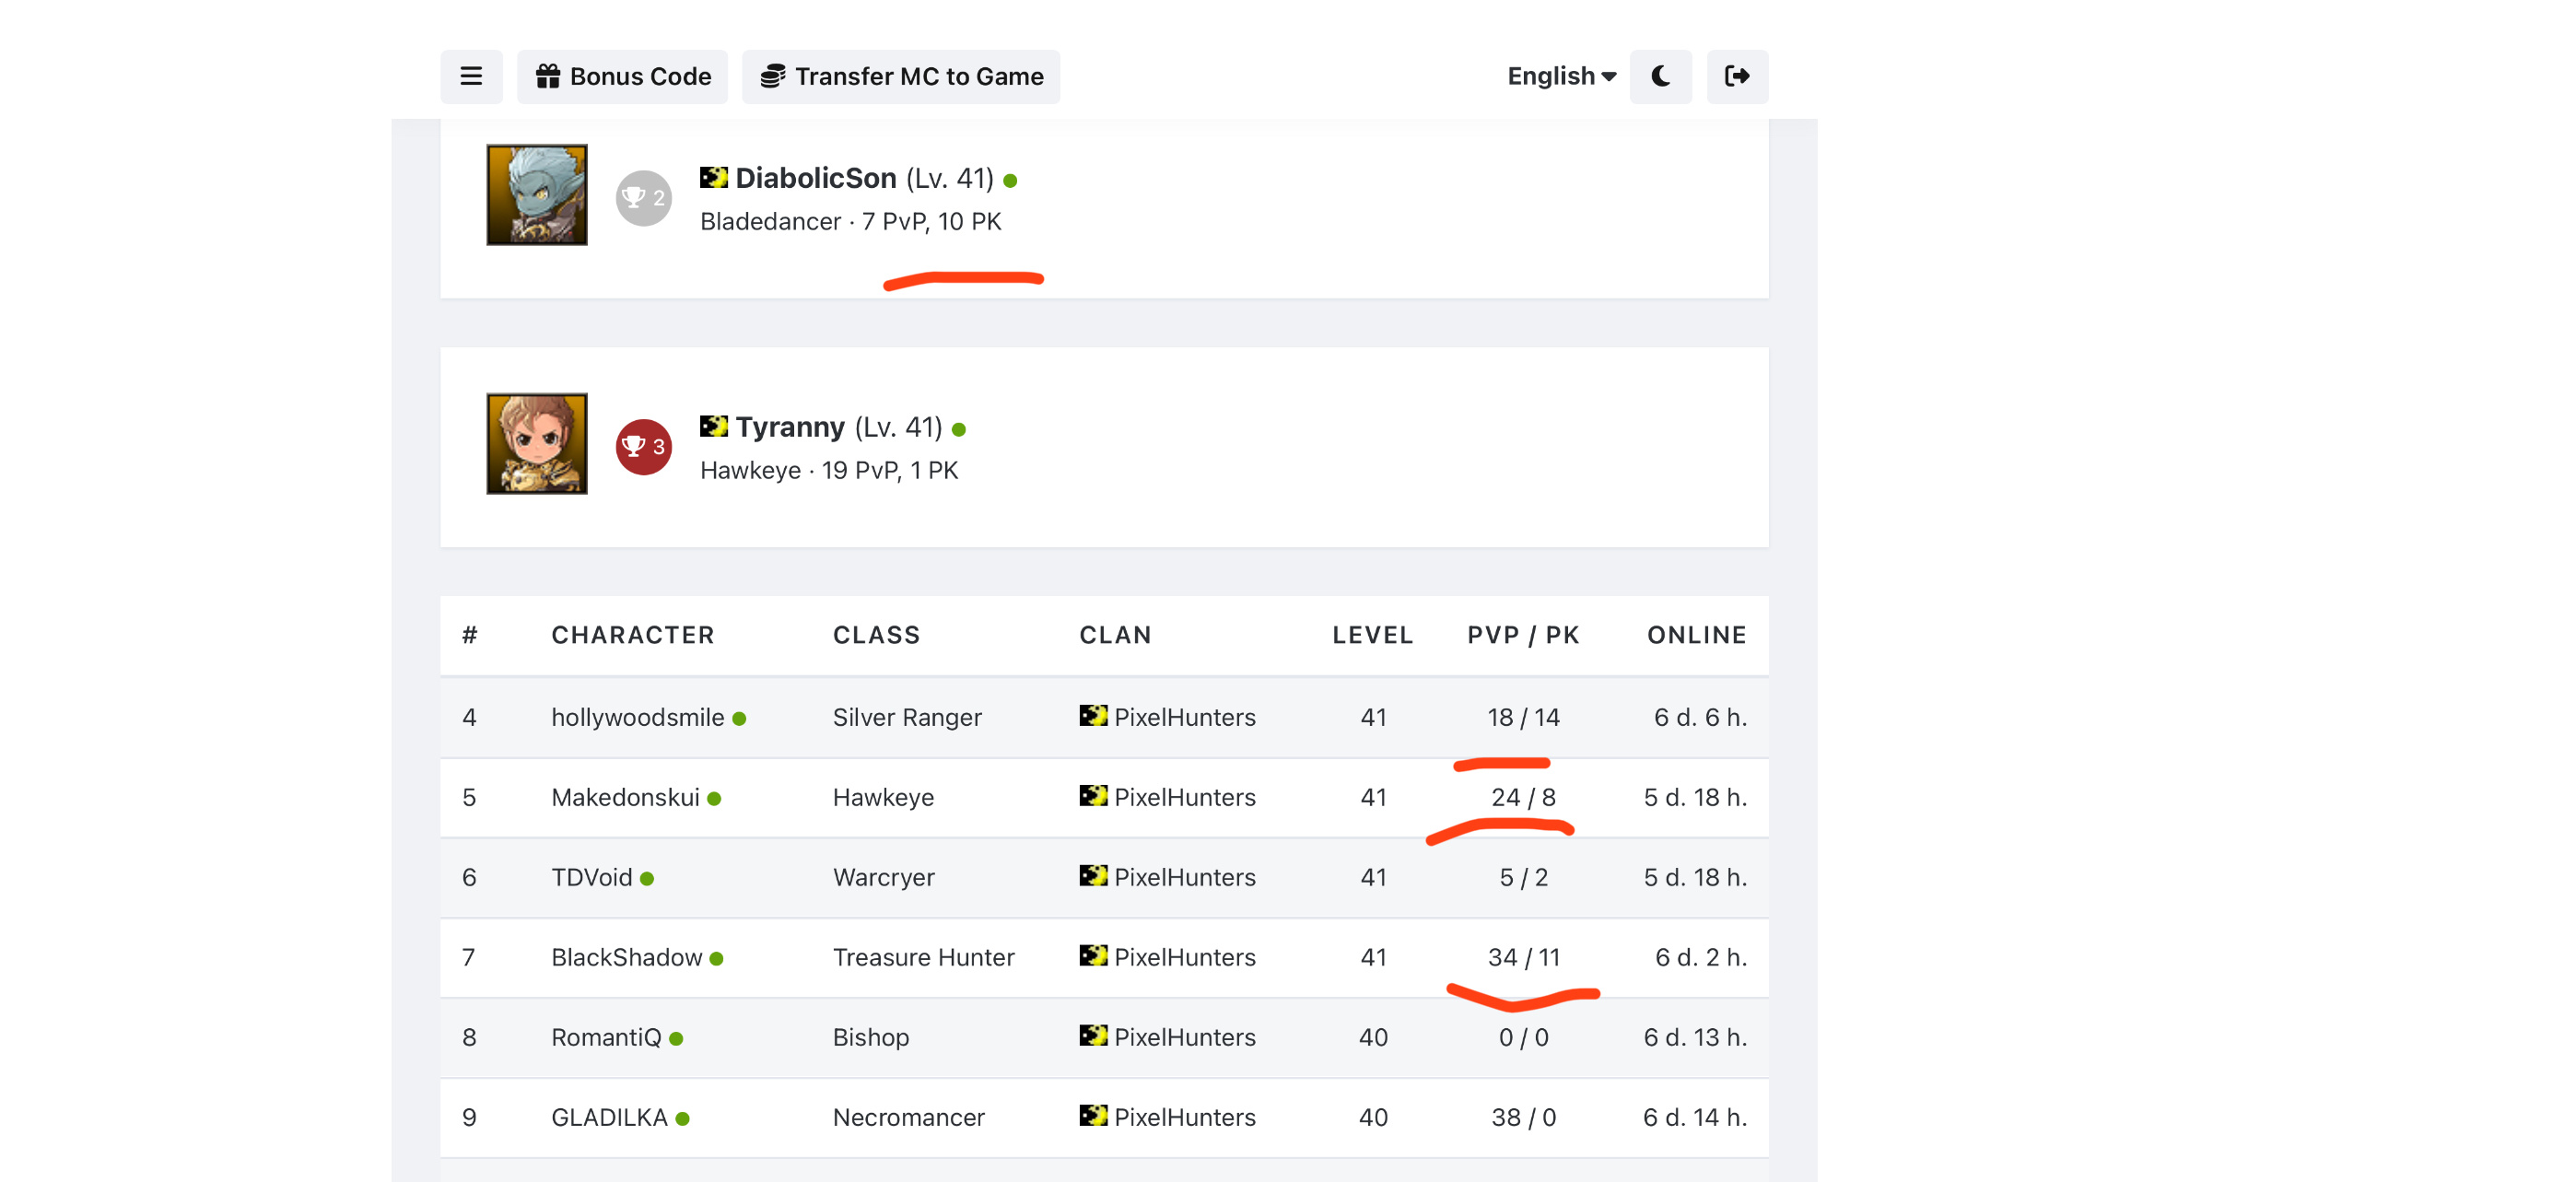Select BlackShadow character name

pyautogui.click(x=626, y=957)
